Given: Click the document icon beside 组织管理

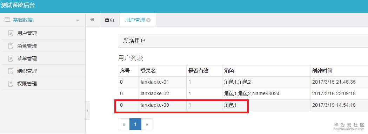Looking at the screenshot, I should (11, 71).
